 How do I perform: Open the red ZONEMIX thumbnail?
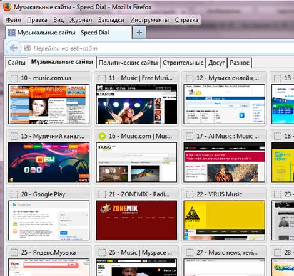(136, 220)
